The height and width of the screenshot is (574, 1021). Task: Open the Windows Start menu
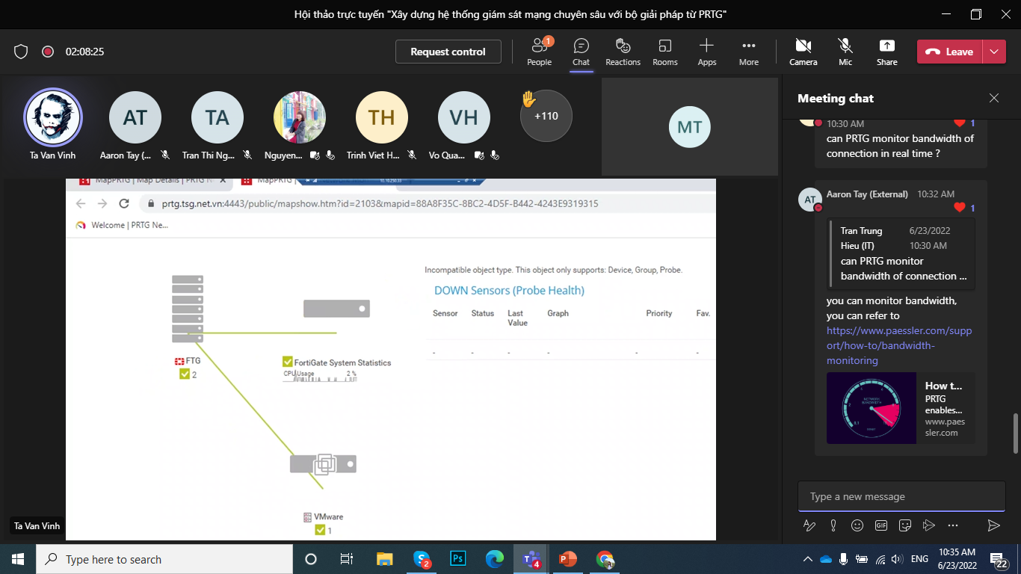[18, 559]
